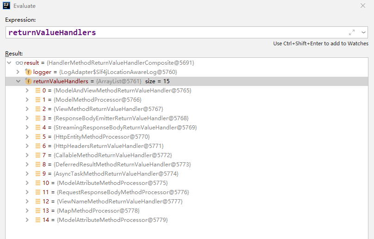The height and width of the screenshot is (239, 374).
Task: Select the ModelAndViewMethodReturnValueHandler@5765 entry
Action: [123, 91]
